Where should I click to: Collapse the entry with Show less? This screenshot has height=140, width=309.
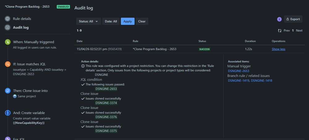point(278,49)
